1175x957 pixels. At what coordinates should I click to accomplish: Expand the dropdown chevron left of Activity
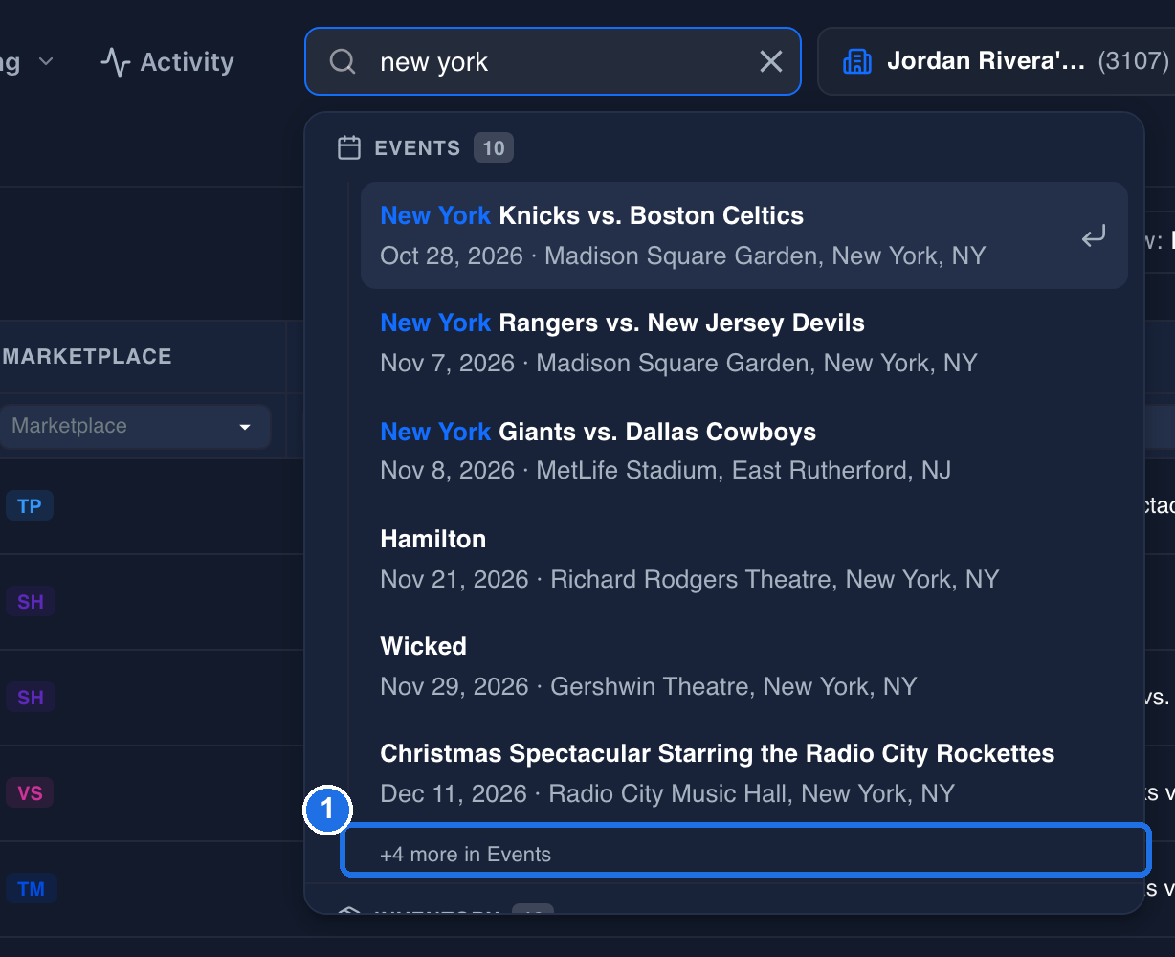click(46, 62)
